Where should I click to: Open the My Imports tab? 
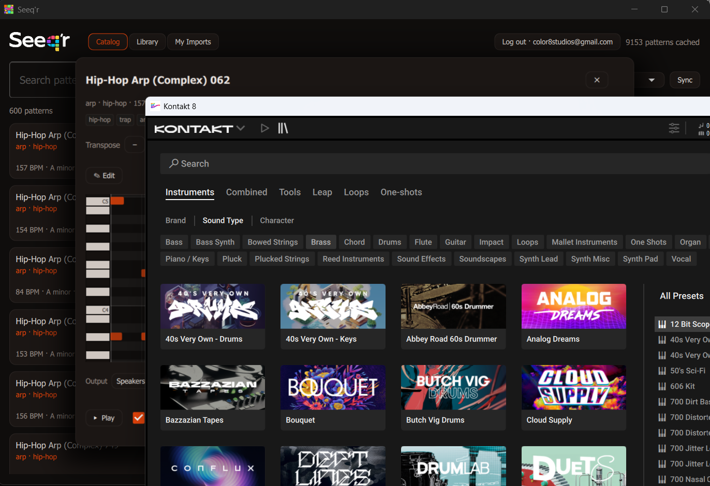193,42
